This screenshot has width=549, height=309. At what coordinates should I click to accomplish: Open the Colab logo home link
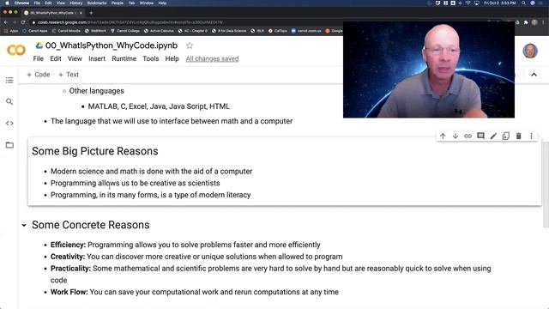pyautogui.click(x=16, y=50)
